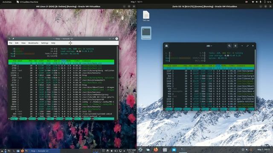The image size is (273, 153).
Task: Select the /usr/bin/plasmashell process row
Action: [x=61, y=80]
